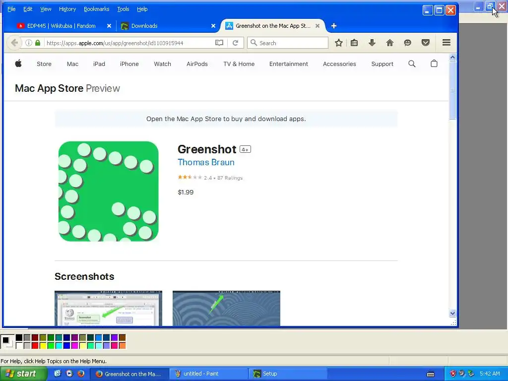Click the URL address bar field
508x381 pixels.
(129, 43)
